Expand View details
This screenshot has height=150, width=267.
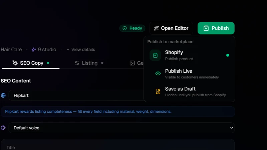click(81, 49)
